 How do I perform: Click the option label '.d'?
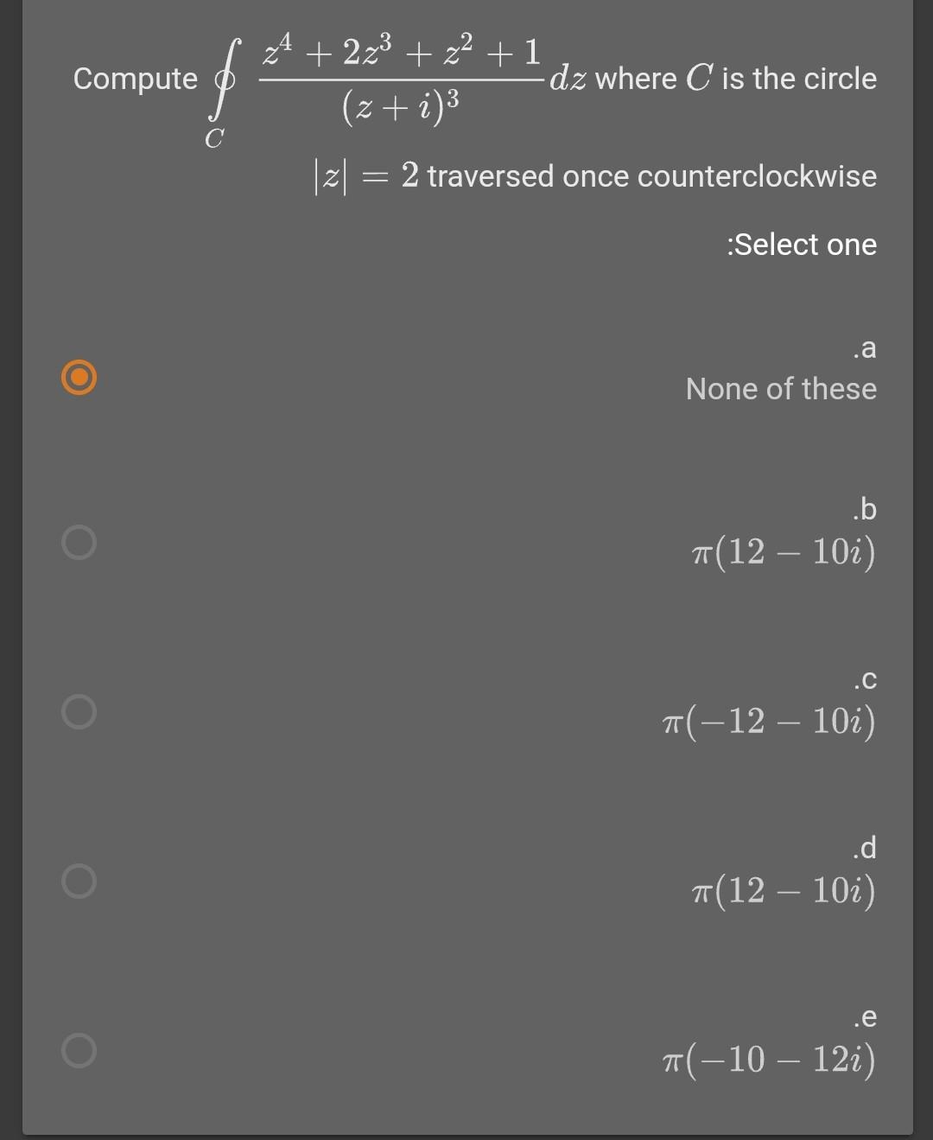point(863,848)
